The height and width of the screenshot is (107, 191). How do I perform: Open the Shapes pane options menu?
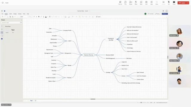click(x=22, y=20)
